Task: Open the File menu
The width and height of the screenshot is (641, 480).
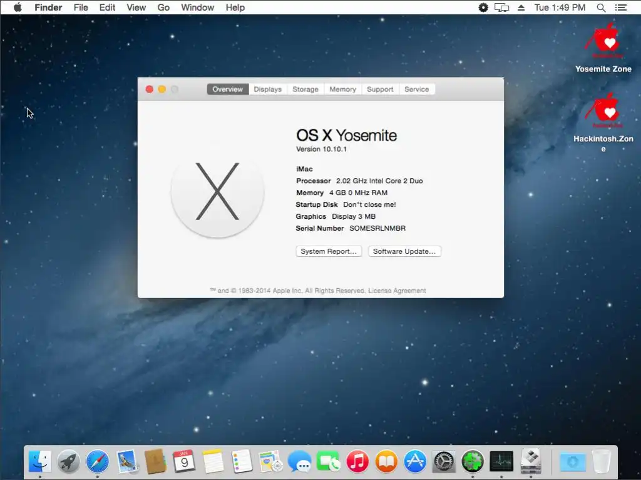Action: tap(81, 7)
